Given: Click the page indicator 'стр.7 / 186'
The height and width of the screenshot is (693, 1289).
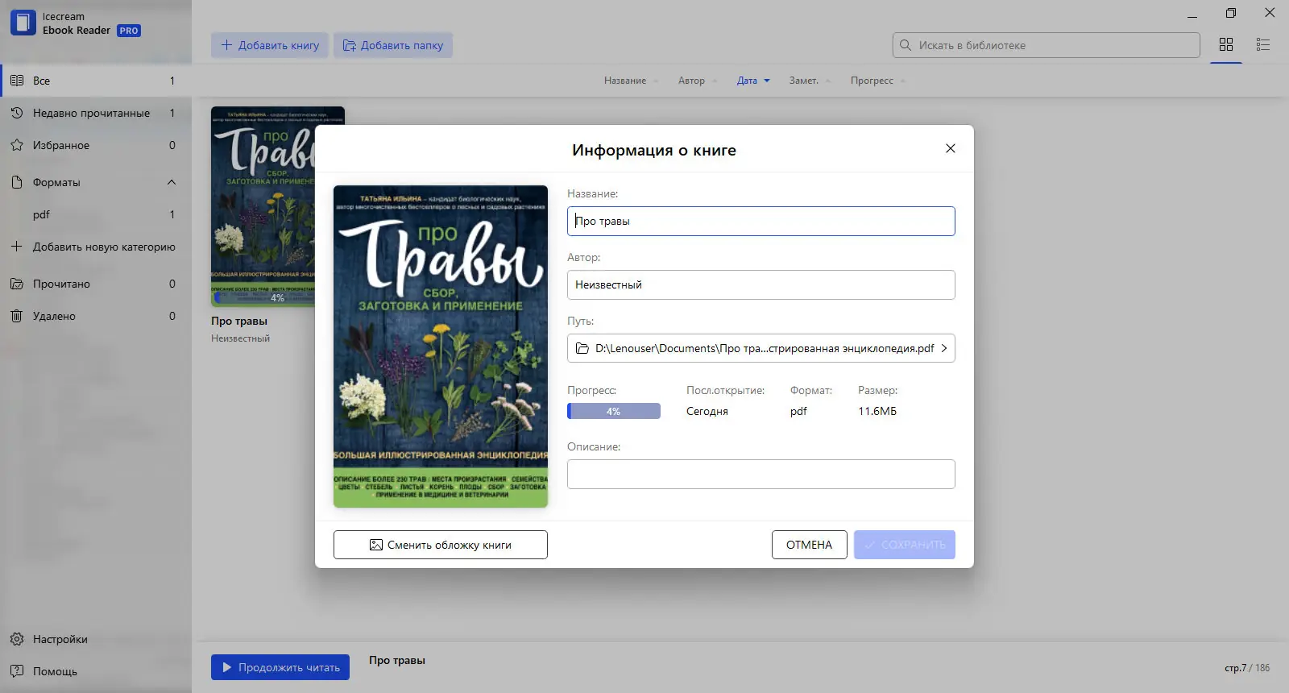Looking at the screenshot, I should [1247, 668].
